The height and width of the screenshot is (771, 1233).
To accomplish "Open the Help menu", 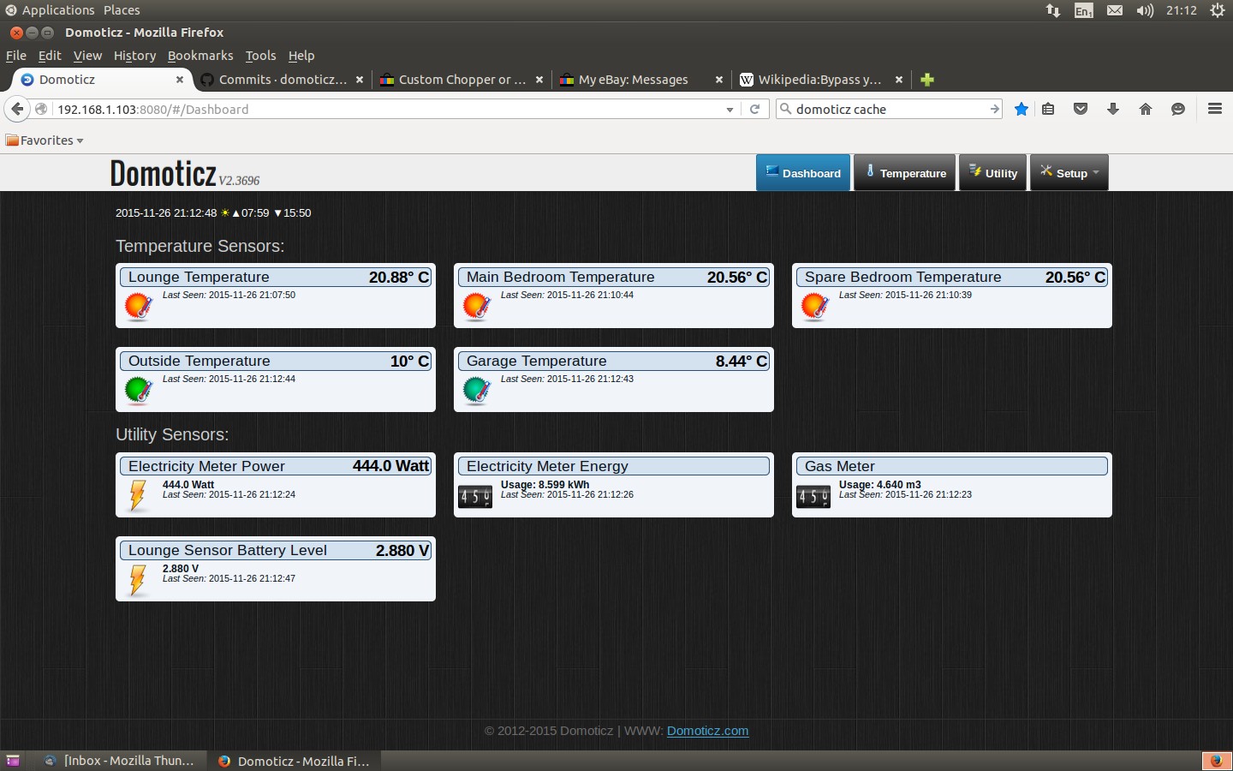I will [301, 56].
